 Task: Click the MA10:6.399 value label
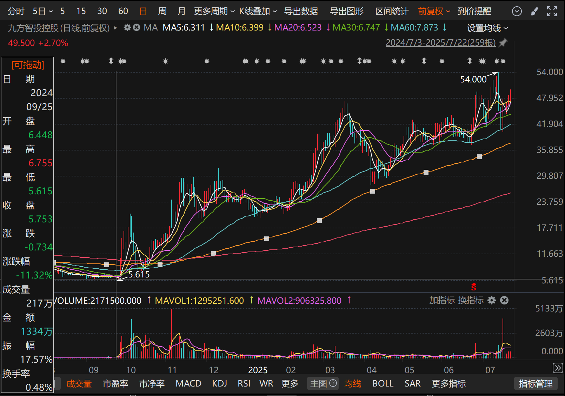[x=240, y=27]
